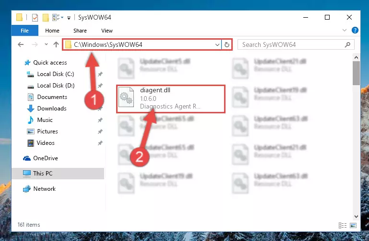Click the folder icon in title bar
Image resolution: width=369 pixels, height=241 pixels.
tap(19, 17)
